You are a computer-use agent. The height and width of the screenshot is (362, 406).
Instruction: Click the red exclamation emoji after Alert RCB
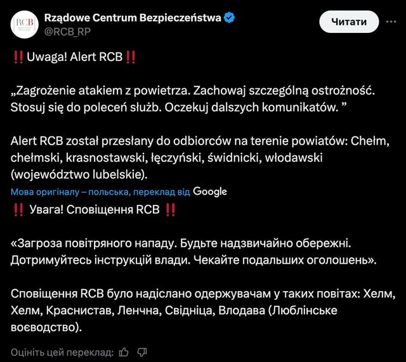pos(130,57)
